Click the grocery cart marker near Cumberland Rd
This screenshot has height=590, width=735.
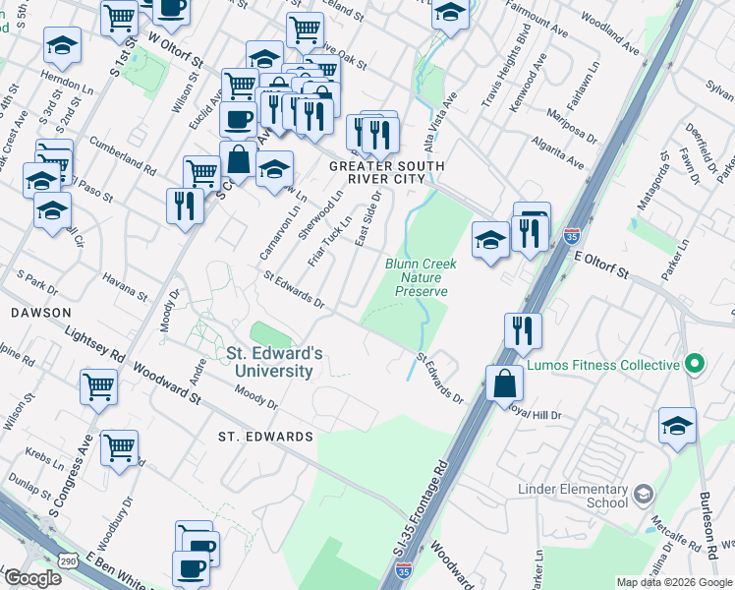click(x=202, y=174)
